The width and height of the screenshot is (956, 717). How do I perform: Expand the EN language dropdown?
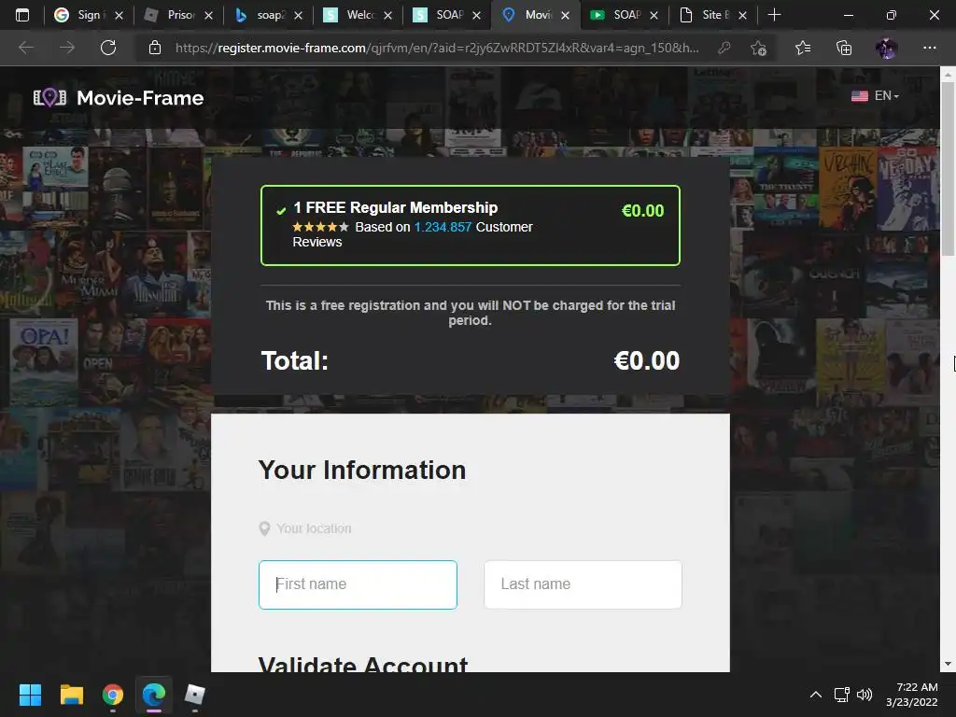887,96
